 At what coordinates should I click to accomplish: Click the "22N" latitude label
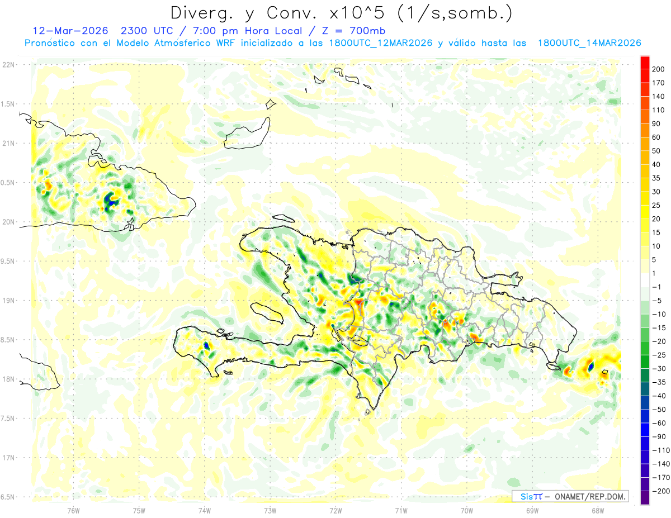point(8,65)
